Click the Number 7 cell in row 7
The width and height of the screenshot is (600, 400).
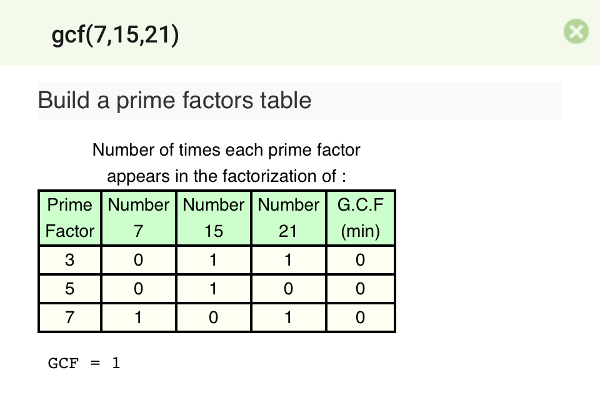pos(139,317)
